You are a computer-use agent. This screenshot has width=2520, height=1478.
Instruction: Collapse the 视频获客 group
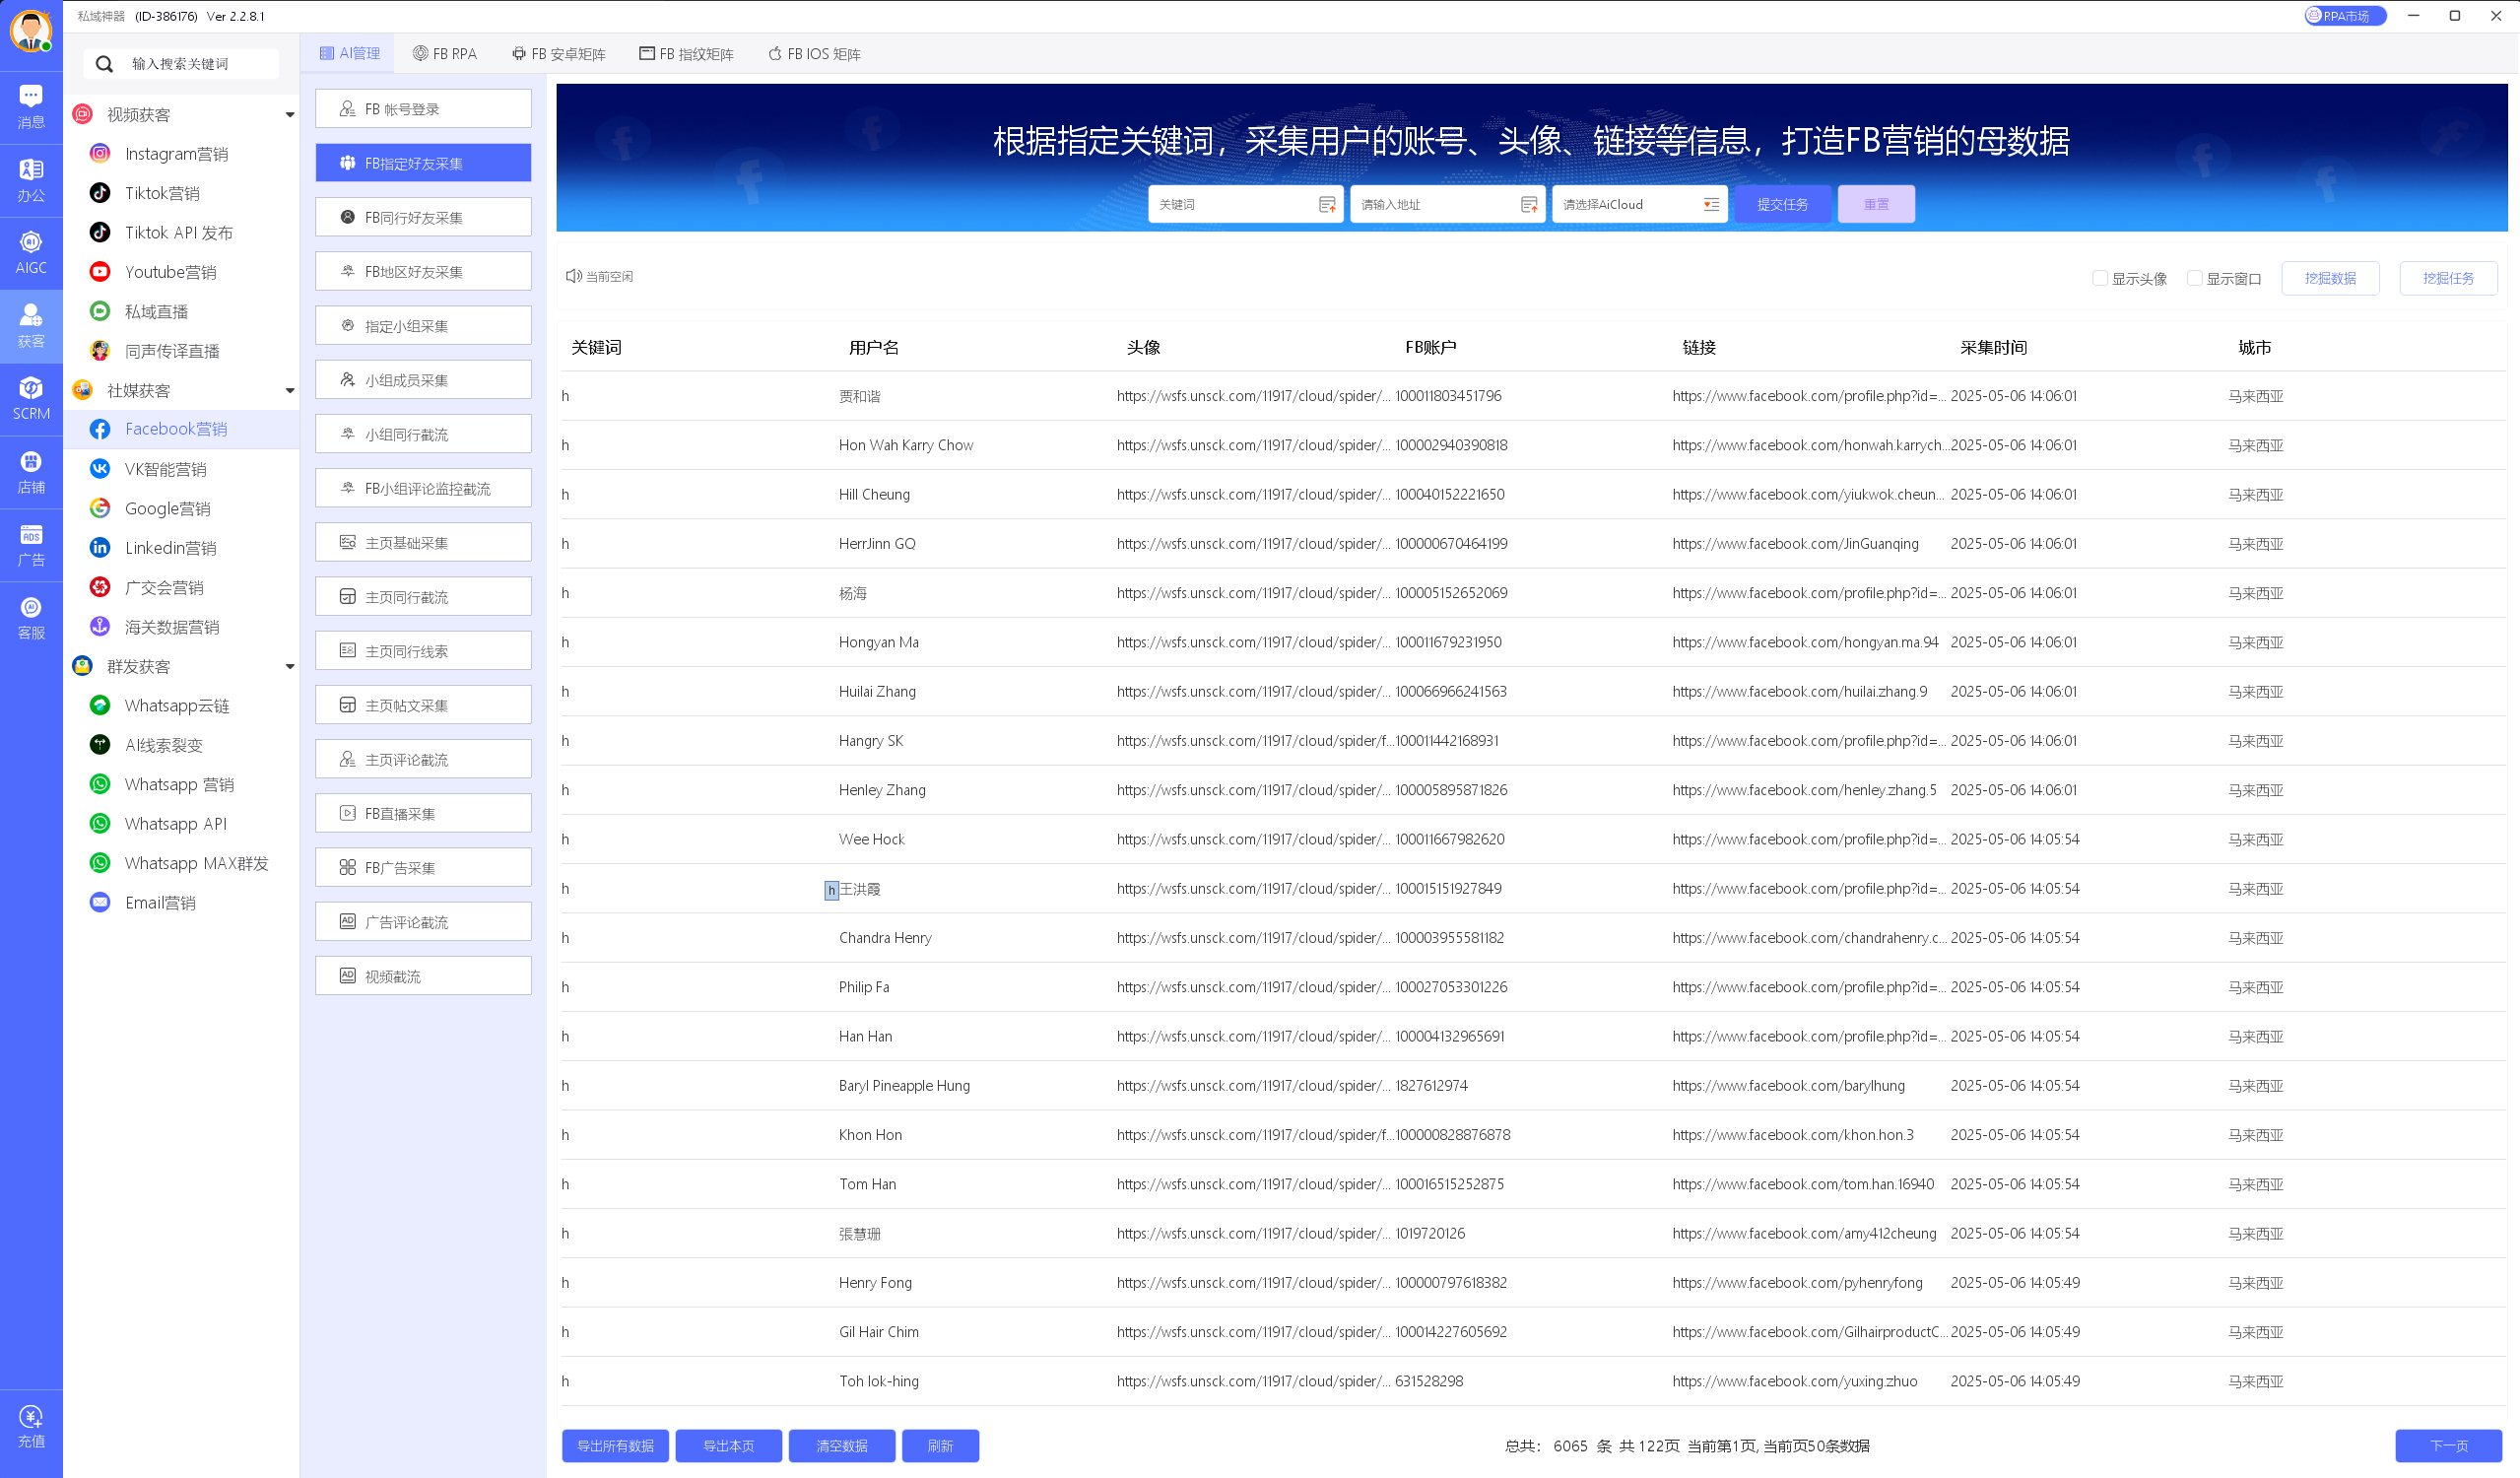click(290, 113)
